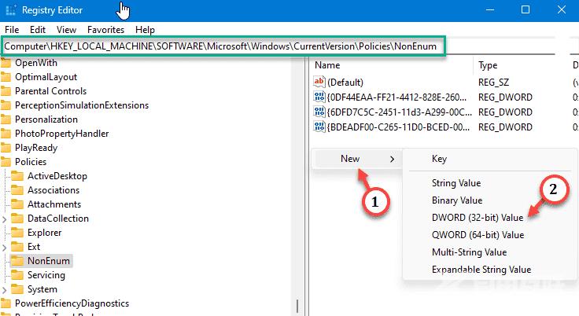
Task: Select the Personalization tree item label
Action: click(x=46, y=119)
